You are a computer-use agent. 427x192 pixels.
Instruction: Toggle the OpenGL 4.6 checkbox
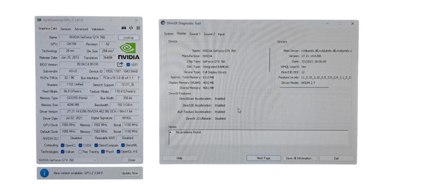coord(118,152)
